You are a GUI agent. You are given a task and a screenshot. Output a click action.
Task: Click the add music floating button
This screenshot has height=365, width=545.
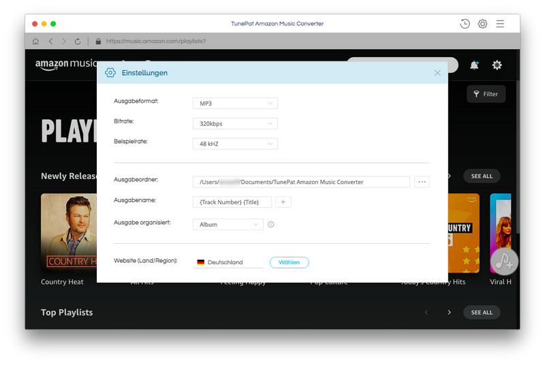pos(504,261)
